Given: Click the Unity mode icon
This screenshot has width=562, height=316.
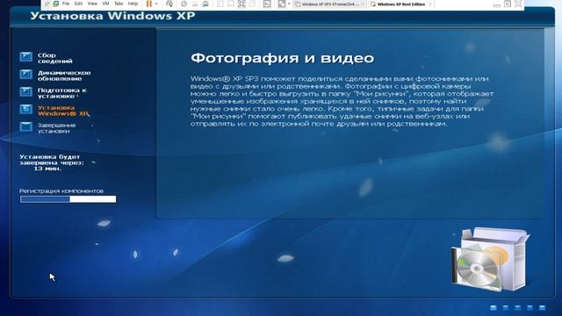Looking at the screenshot, I should pos(252,4).
